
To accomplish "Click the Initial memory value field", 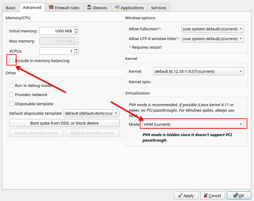I will pos(57,31).
